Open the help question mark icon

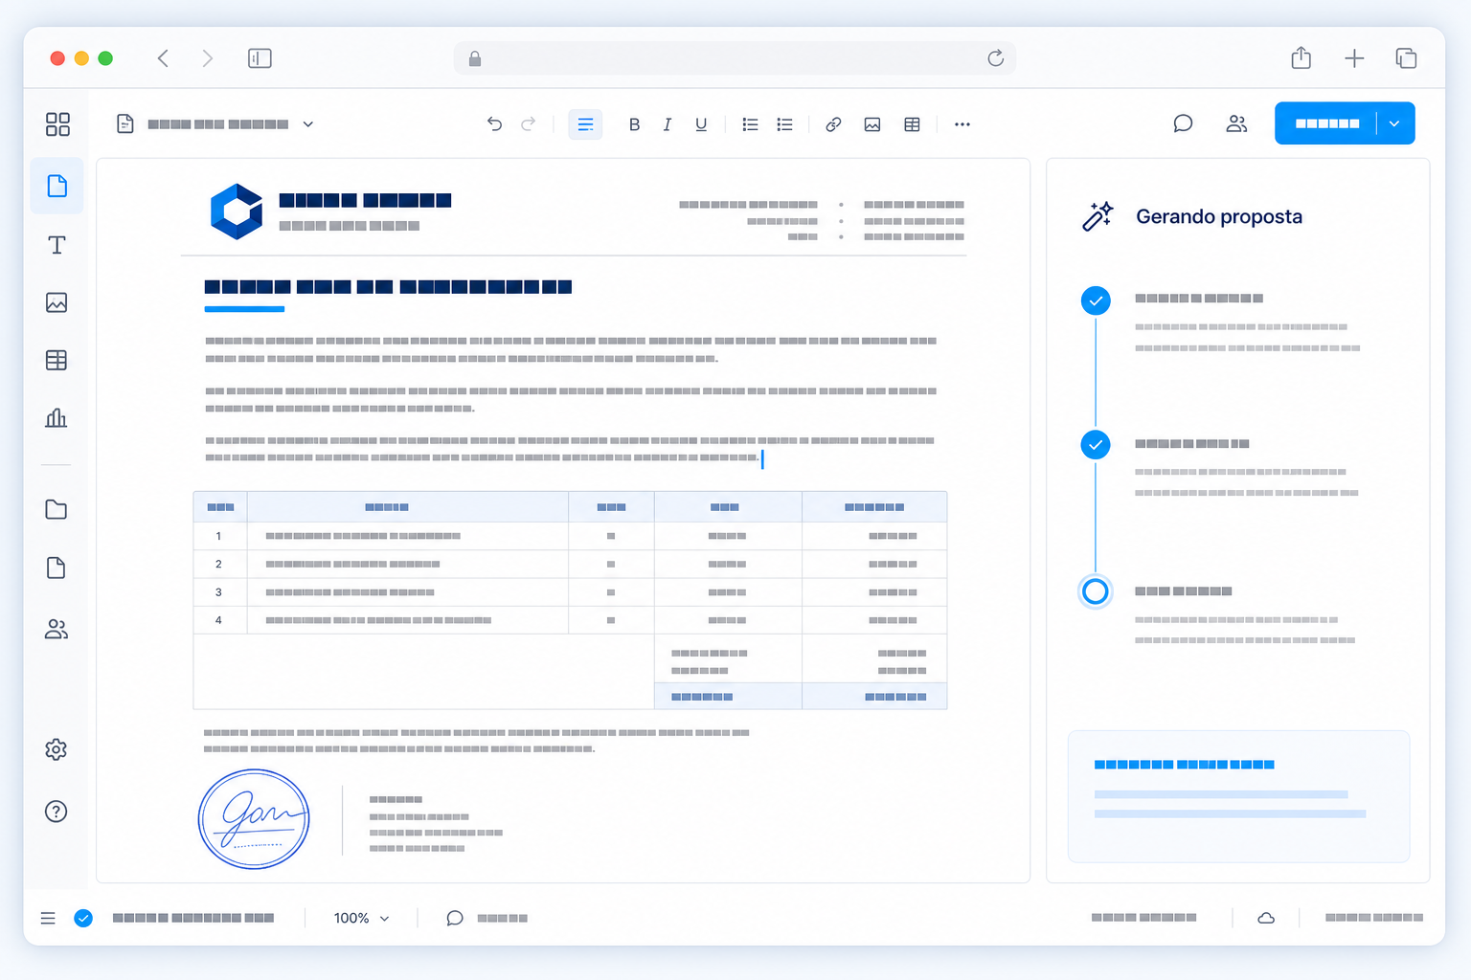point(57,812)
